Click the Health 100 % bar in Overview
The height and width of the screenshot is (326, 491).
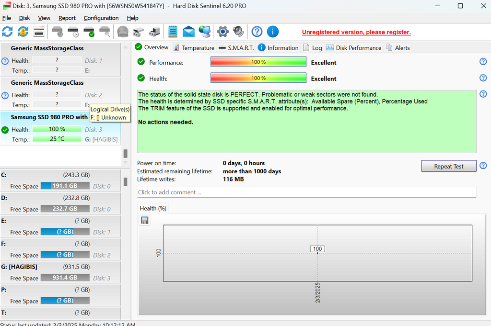258,78
